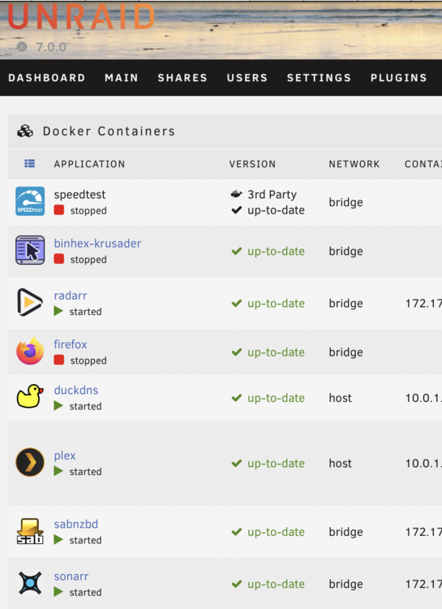Click the sabnzbd container icon
This screenshot has height=609, width=442.
[30, 531]
